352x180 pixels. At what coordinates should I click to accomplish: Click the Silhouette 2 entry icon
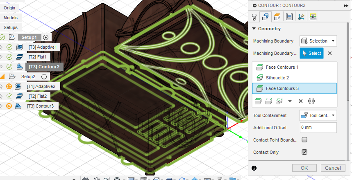[260, 78]
